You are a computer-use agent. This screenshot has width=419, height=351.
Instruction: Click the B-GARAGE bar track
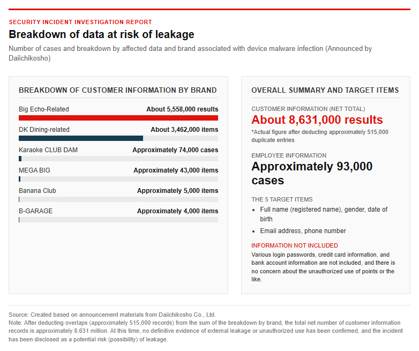tap(118, 220)
